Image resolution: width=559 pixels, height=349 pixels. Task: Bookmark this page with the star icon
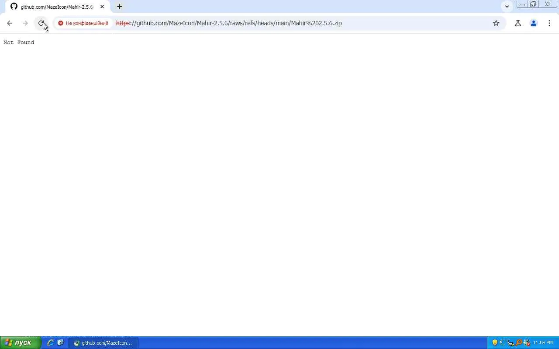pyautogui.click(x=496, y=23)
